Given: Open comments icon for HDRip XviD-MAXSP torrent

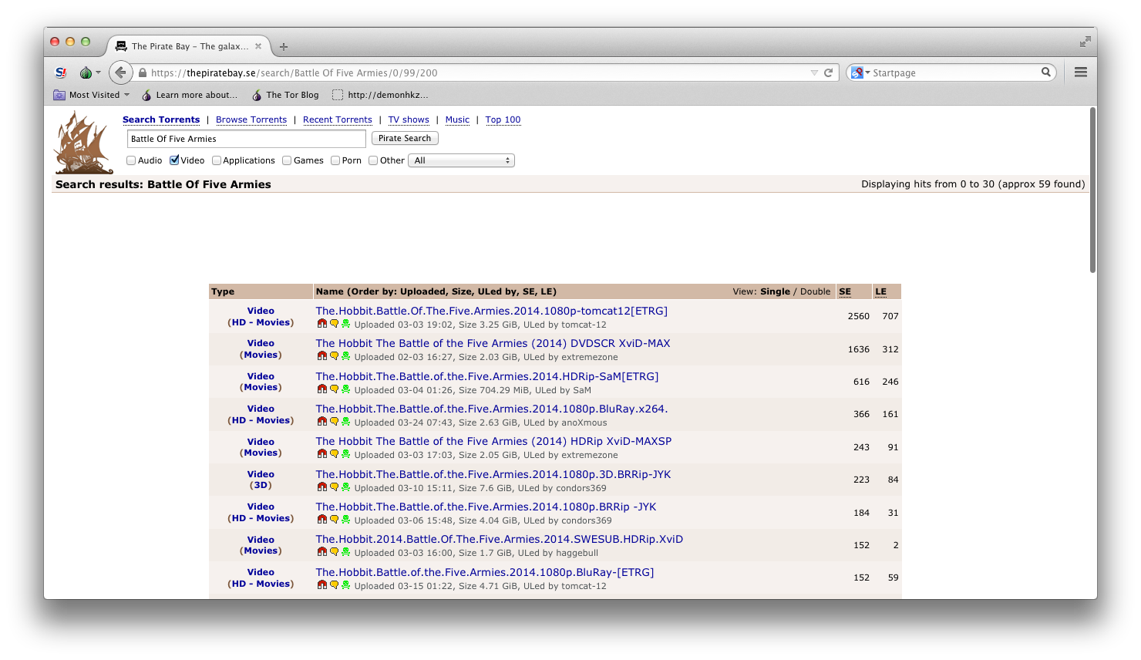Looking at the screenshot, I should [334, 454].
